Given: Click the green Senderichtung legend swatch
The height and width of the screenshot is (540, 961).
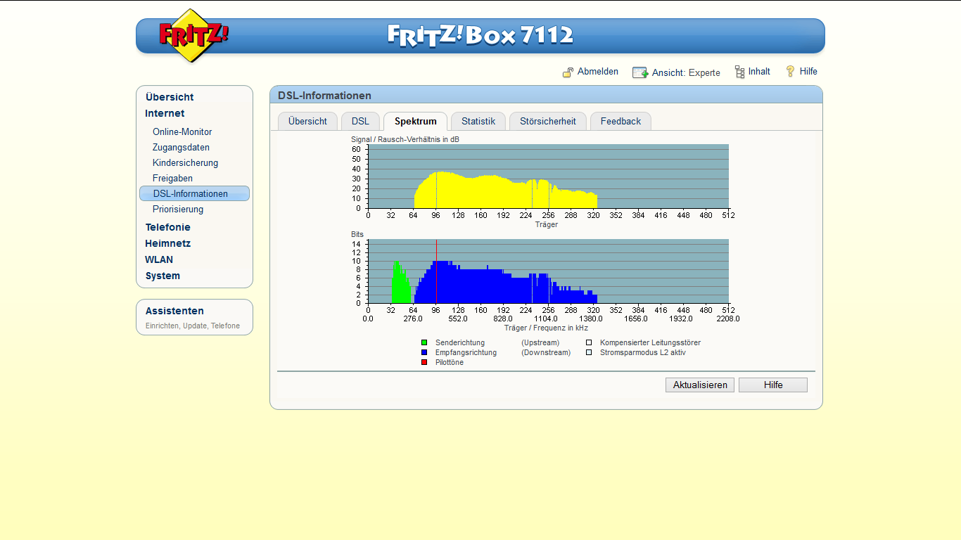Looking at the screenshot, I should pyautogui.click(x=424, y=343).
